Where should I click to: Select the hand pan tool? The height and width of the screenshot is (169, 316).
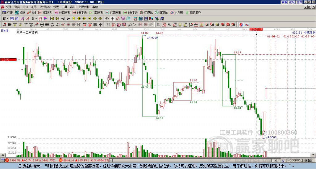(107, 19)
